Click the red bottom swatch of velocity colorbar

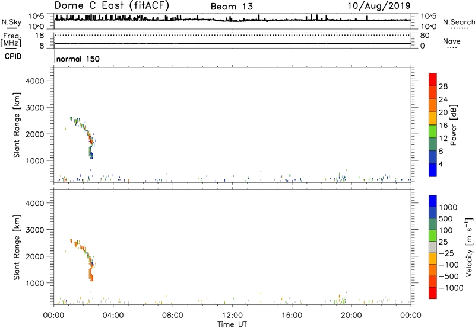pos(433,293)
